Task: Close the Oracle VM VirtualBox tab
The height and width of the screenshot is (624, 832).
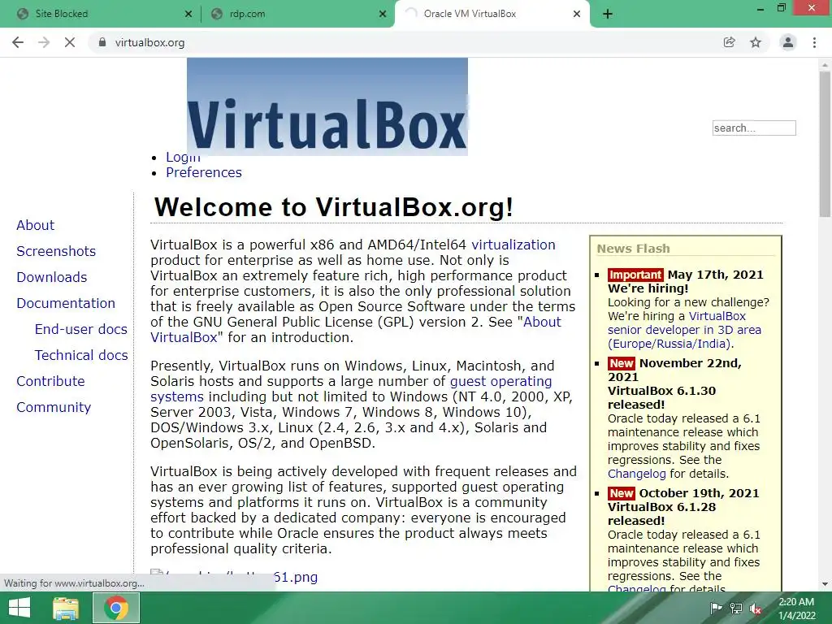Action: (577, 14)
